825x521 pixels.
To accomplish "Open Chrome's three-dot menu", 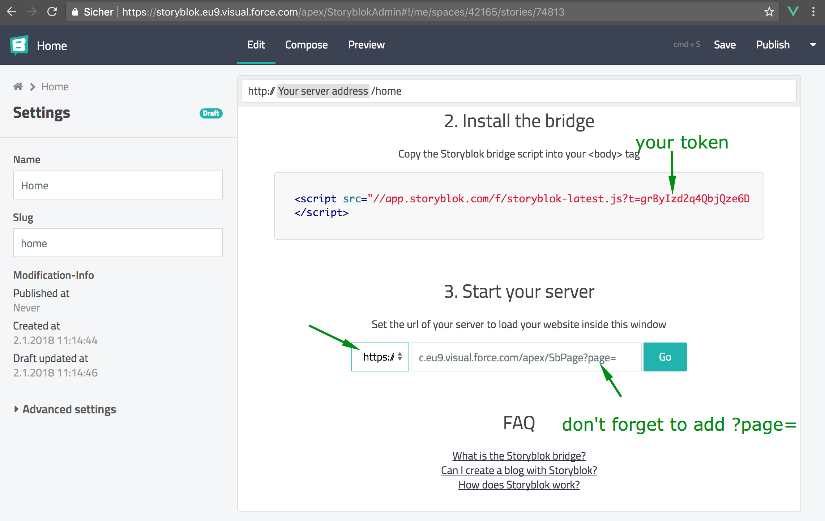I will pyautogui.click(x=813, y=12).
